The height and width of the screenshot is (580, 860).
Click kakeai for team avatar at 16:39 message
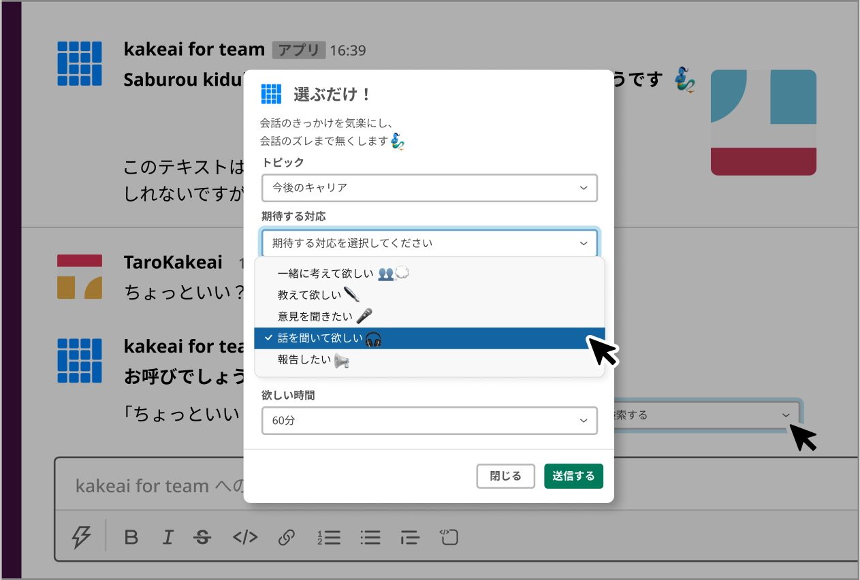(80, 63)
